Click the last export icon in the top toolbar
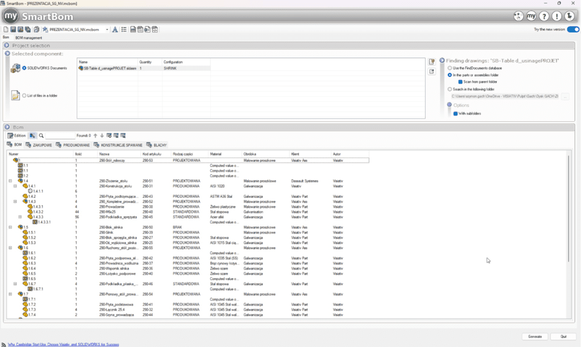582x347 pixels. pos(155,30)
